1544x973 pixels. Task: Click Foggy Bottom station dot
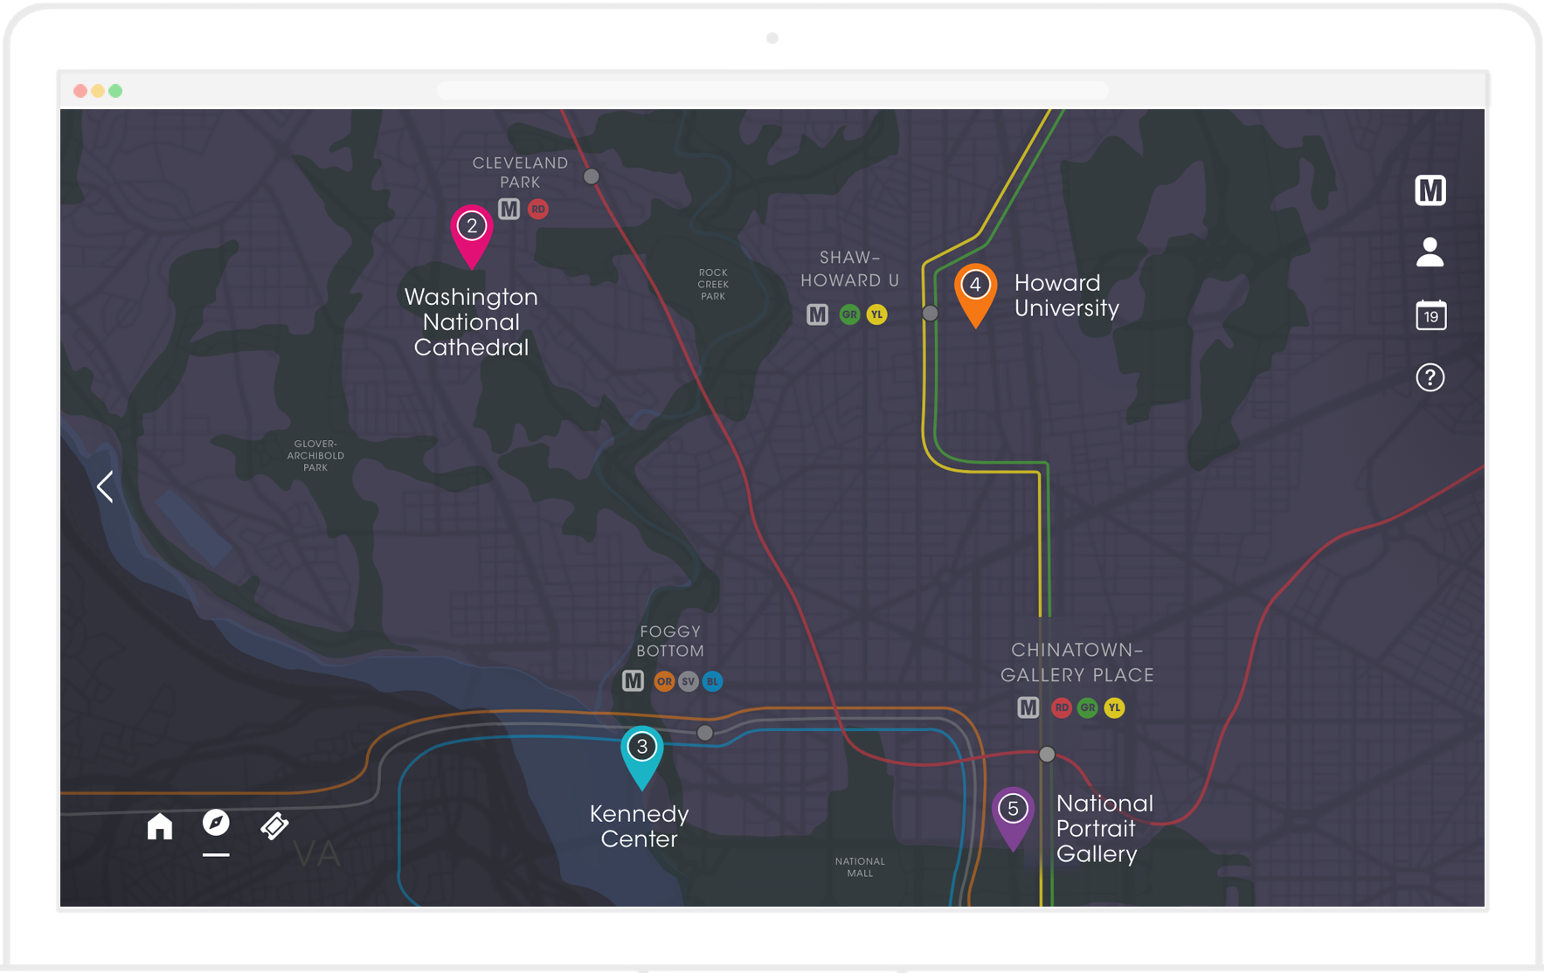pos(705,733)
